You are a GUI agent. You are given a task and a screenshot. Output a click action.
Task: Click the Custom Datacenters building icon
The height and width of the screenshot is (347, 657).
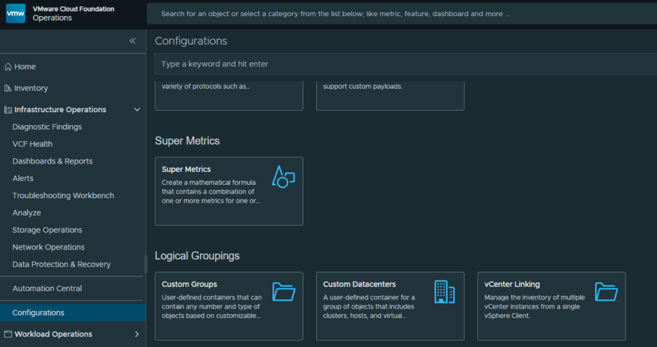click(445, 292)
